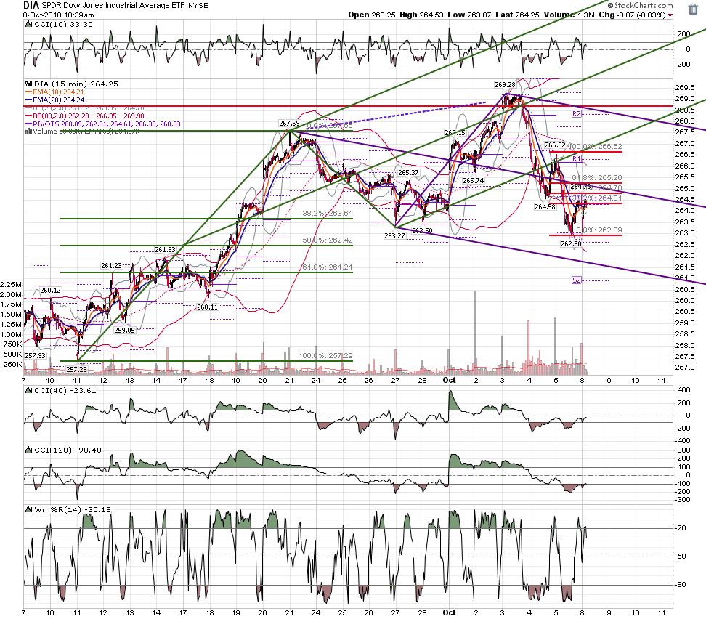Click the CCI(10) panel marker icon
The width and height of the screenshot is (706, 619).
pyautogui.click(x=28, y=24)
